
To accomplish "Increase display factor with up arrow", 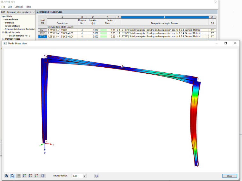I will [85, 175].
